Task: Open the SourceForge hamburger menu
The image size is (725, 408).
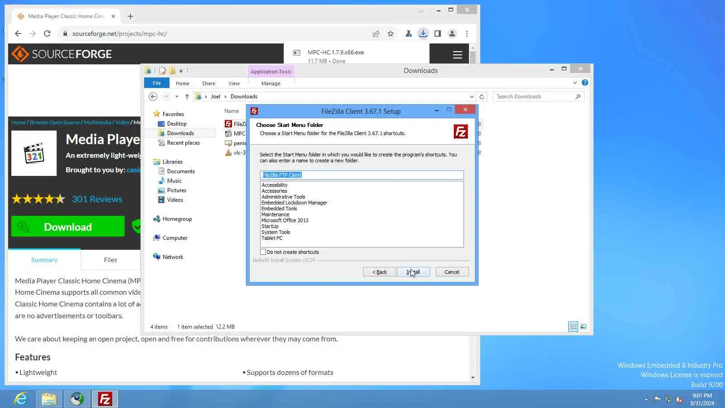Action: [458, 55]
